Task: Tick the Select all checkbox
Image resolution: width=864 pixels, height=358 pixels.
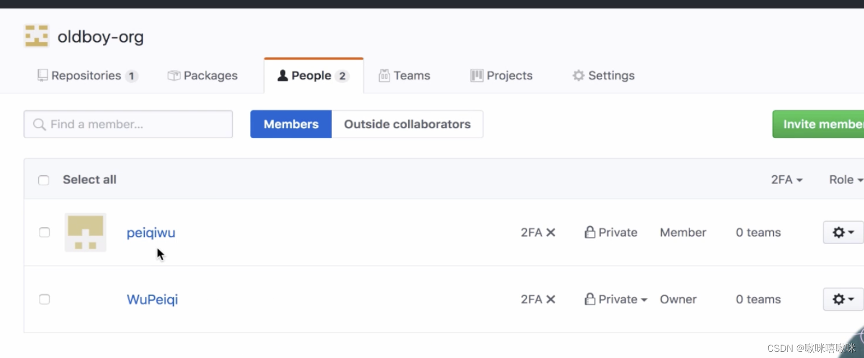Action: tap(43, 180)
